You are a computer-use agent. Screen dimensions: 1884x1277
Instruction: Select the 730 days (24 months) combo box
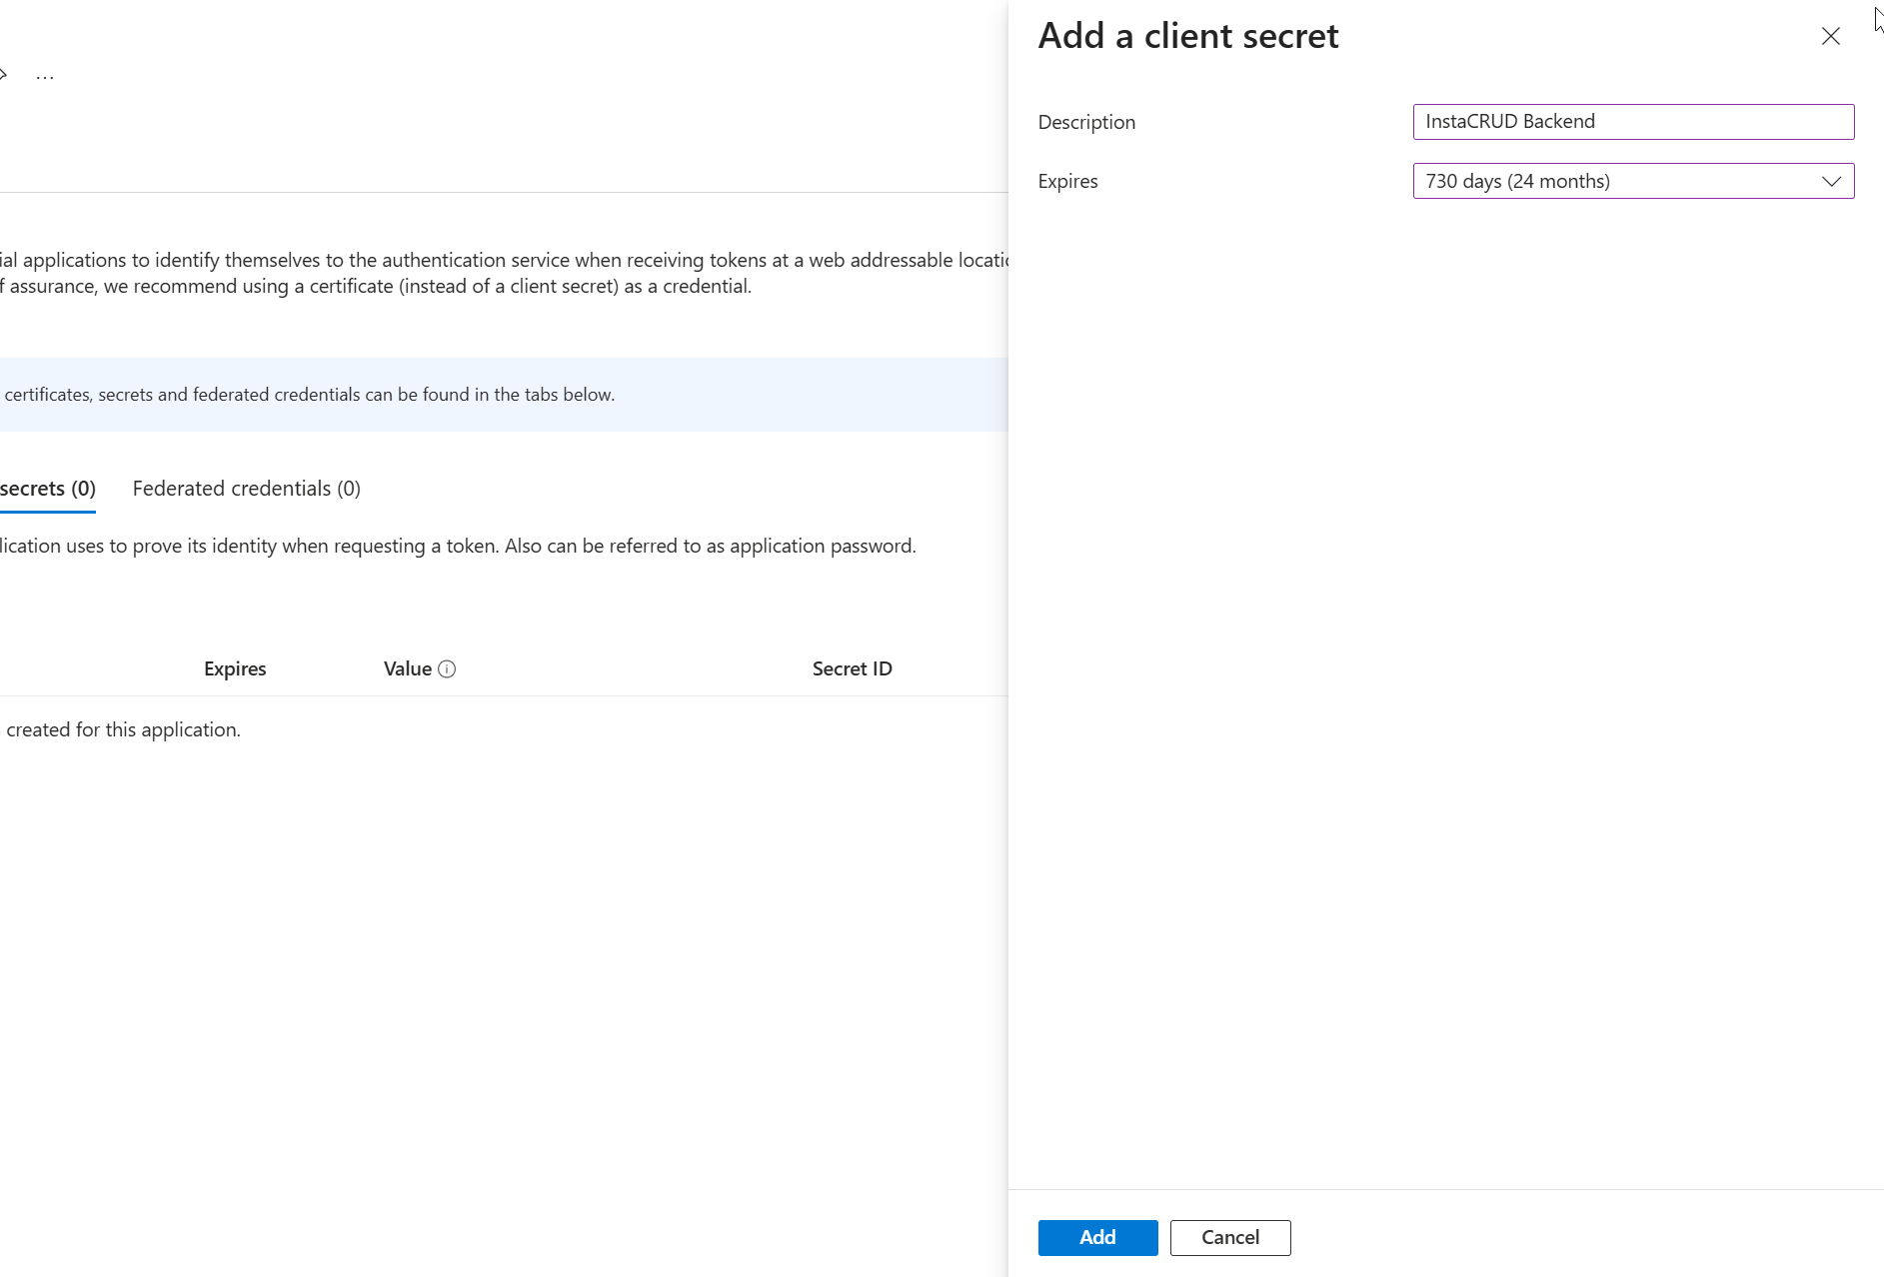(1633, 181)
